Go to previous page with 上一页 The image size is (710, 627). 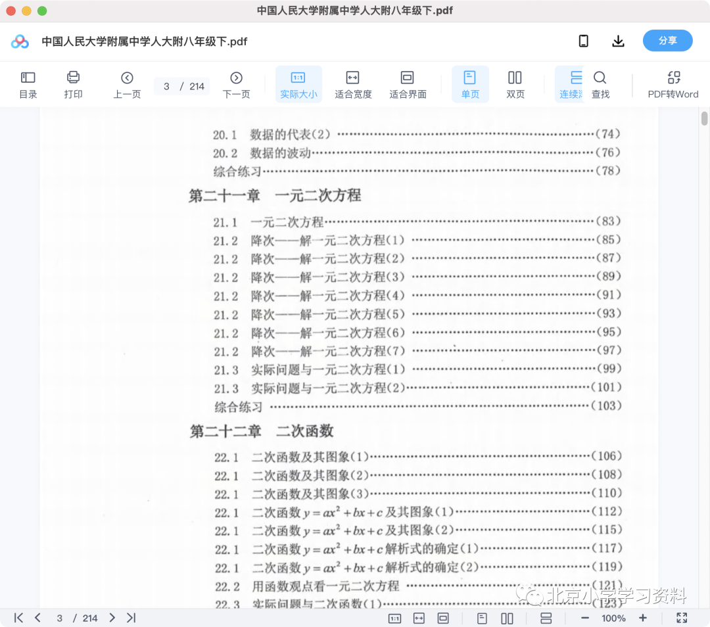[127, 85]
